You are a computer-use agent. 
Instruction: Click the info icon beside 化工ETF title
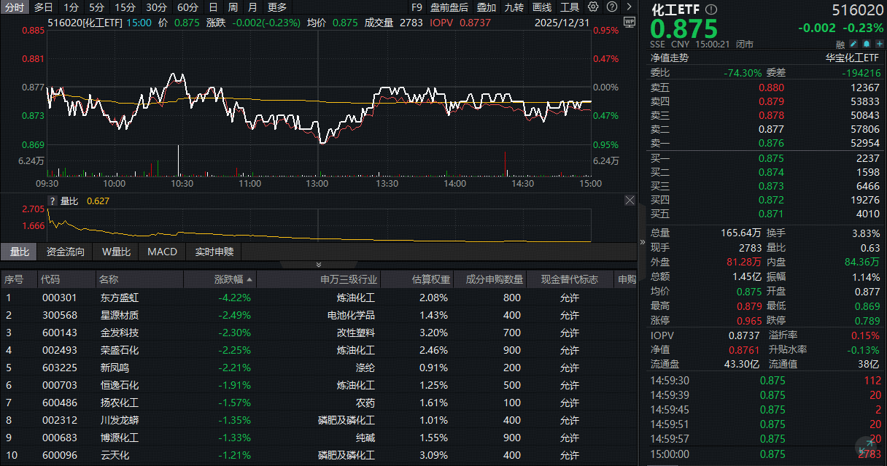711,9
